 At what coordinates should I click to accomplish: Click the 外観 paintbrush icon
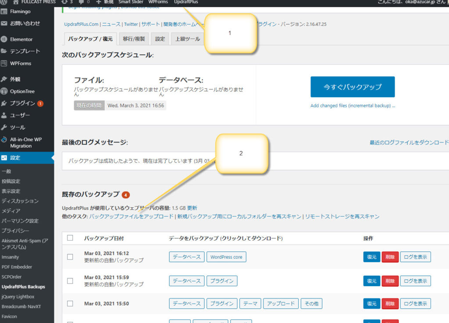pyautogui.click(x=4, y=79)
